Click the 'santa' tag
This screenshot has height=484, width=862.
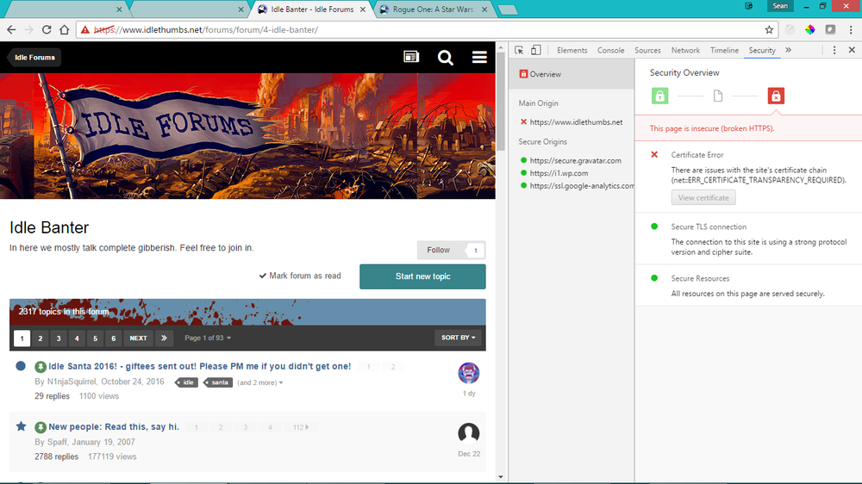[218, 382]
